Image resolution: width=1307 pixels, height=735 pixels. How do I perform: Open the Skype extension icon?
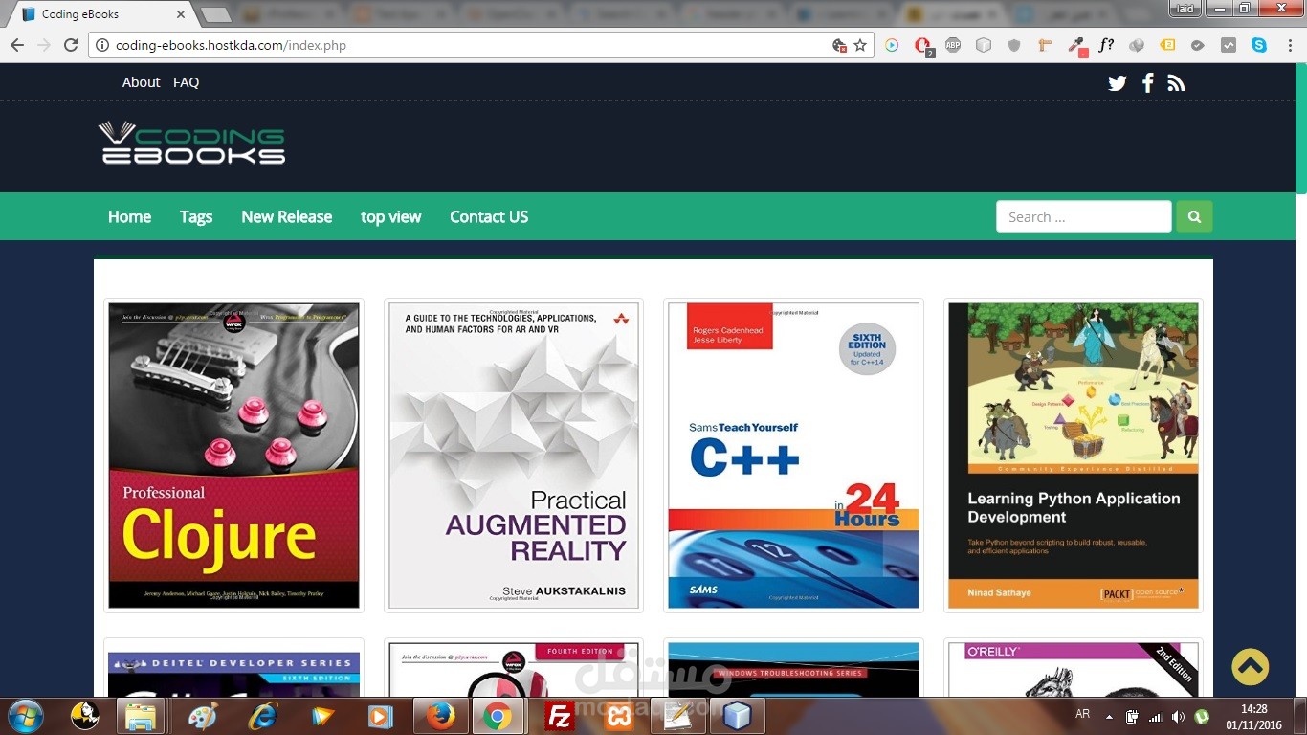(1259, 45)
